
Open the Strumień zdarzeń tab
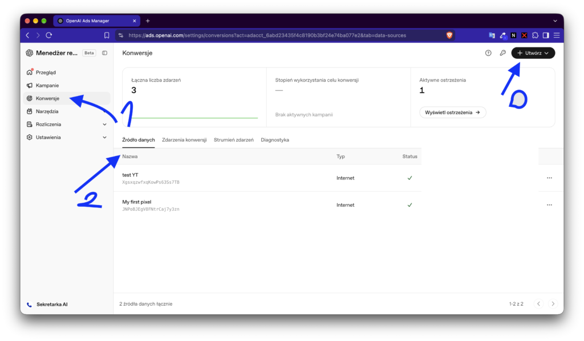[233, 140]
